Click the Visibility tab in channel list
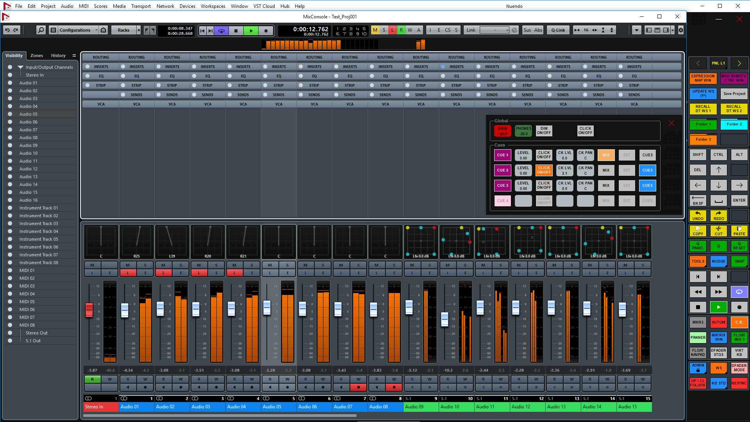Viewport: 750px width, 422px height. point(14,55)
